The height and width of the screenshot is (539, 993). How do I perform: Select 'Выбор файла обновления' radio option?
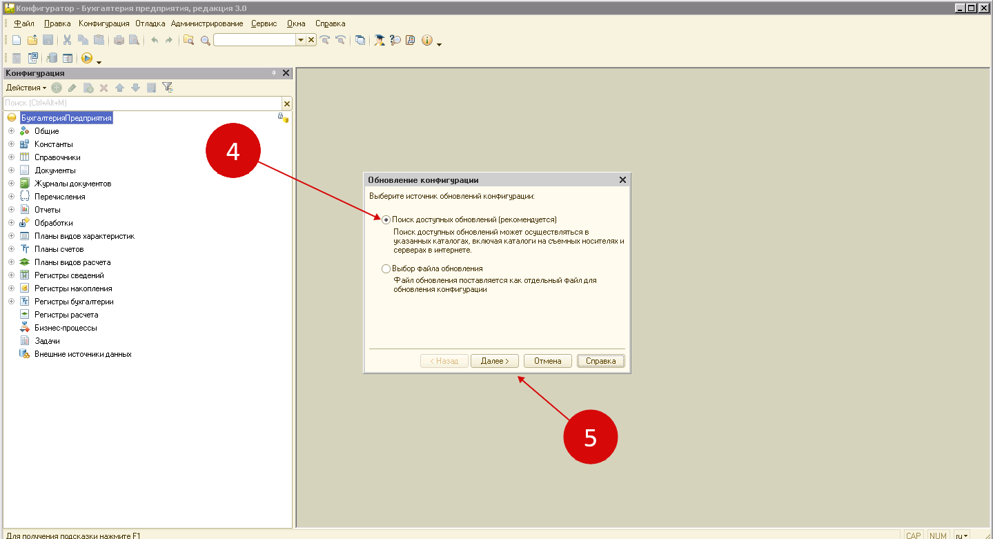pyautogui.click(x=386, y=268)
